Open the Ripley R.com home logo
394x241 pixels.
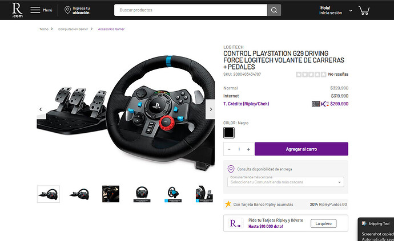click(x=17, y=10)
